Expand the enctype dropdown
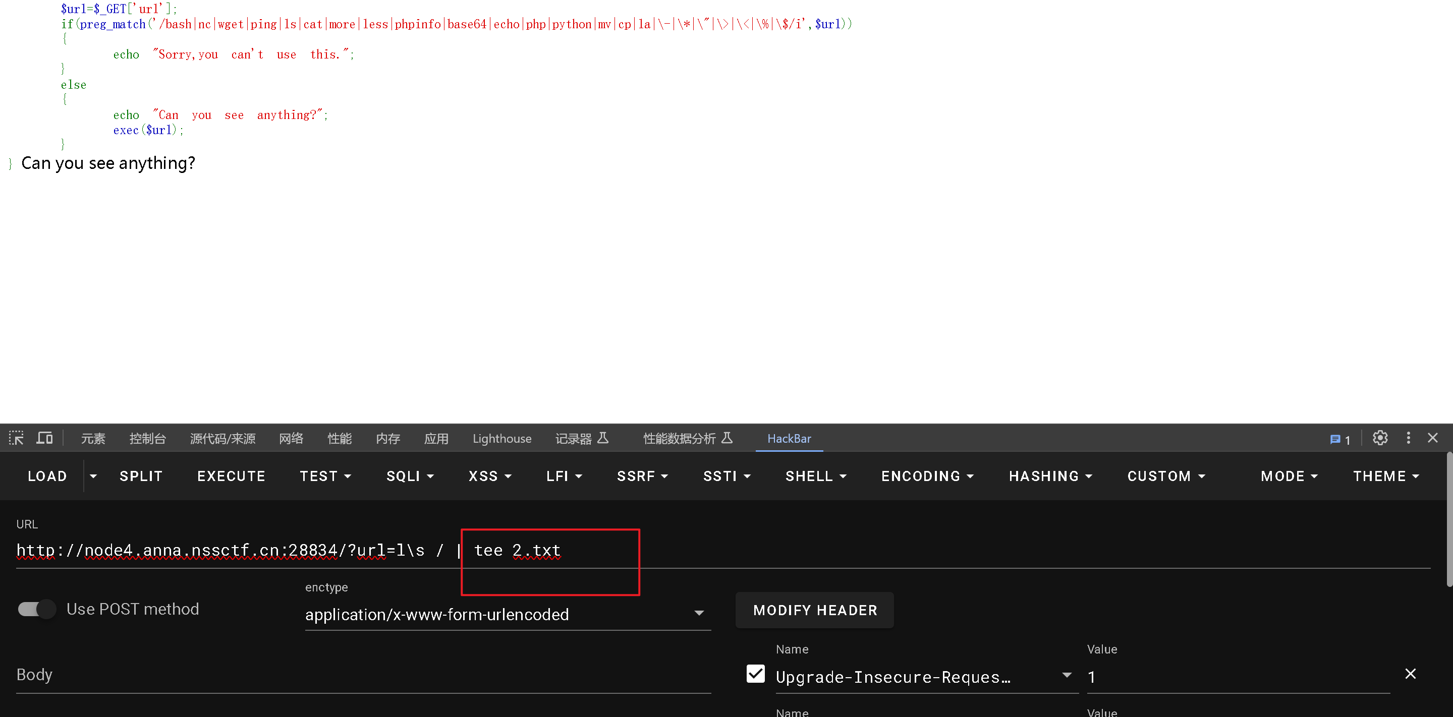The height and width of the screenshot is (717, 1453). [x=699, y=613]
